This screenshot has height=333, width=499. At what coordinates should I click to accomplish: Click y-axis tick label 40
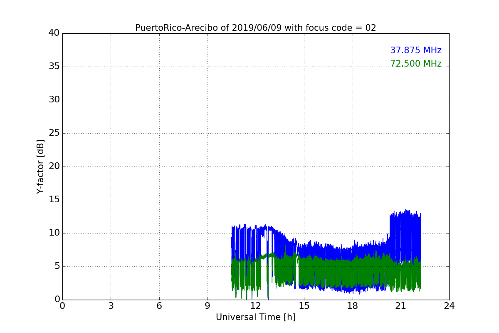(x=54, y=33)
